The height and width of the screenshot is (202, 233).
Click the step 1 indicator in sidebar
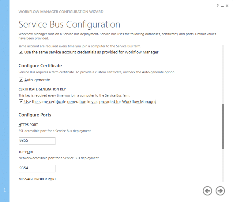click(x=5, y=190)
